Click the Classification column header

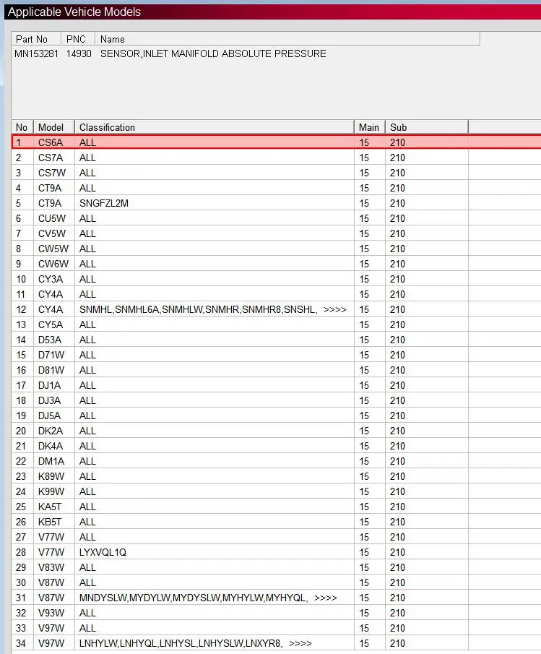(215, 127)
